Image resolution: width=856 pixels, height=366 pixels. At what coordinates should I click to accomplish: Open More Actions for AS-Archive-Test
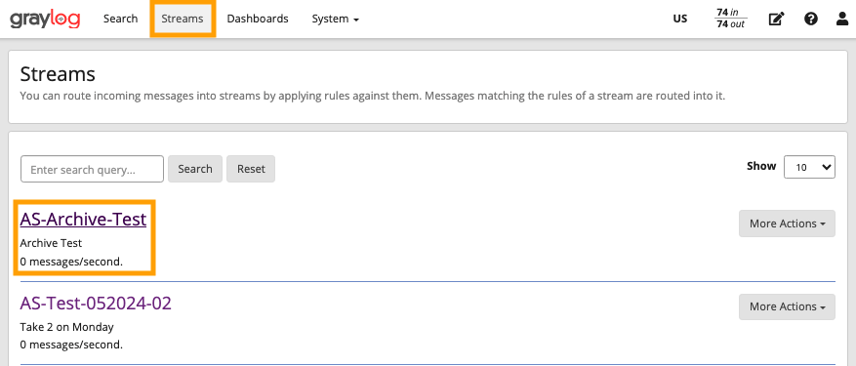coord(787,224)
